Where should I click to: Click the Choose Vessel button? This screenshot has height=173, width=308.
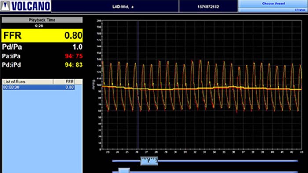273,4
